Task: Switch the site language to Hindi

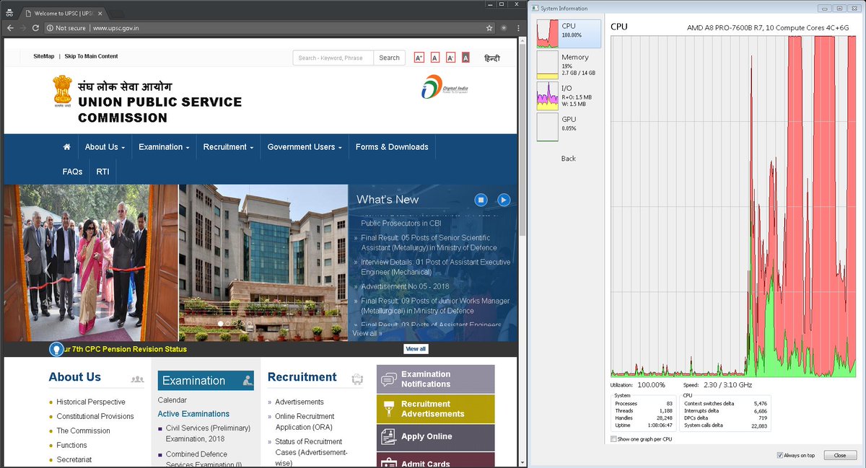Action: tap(491, 58)
